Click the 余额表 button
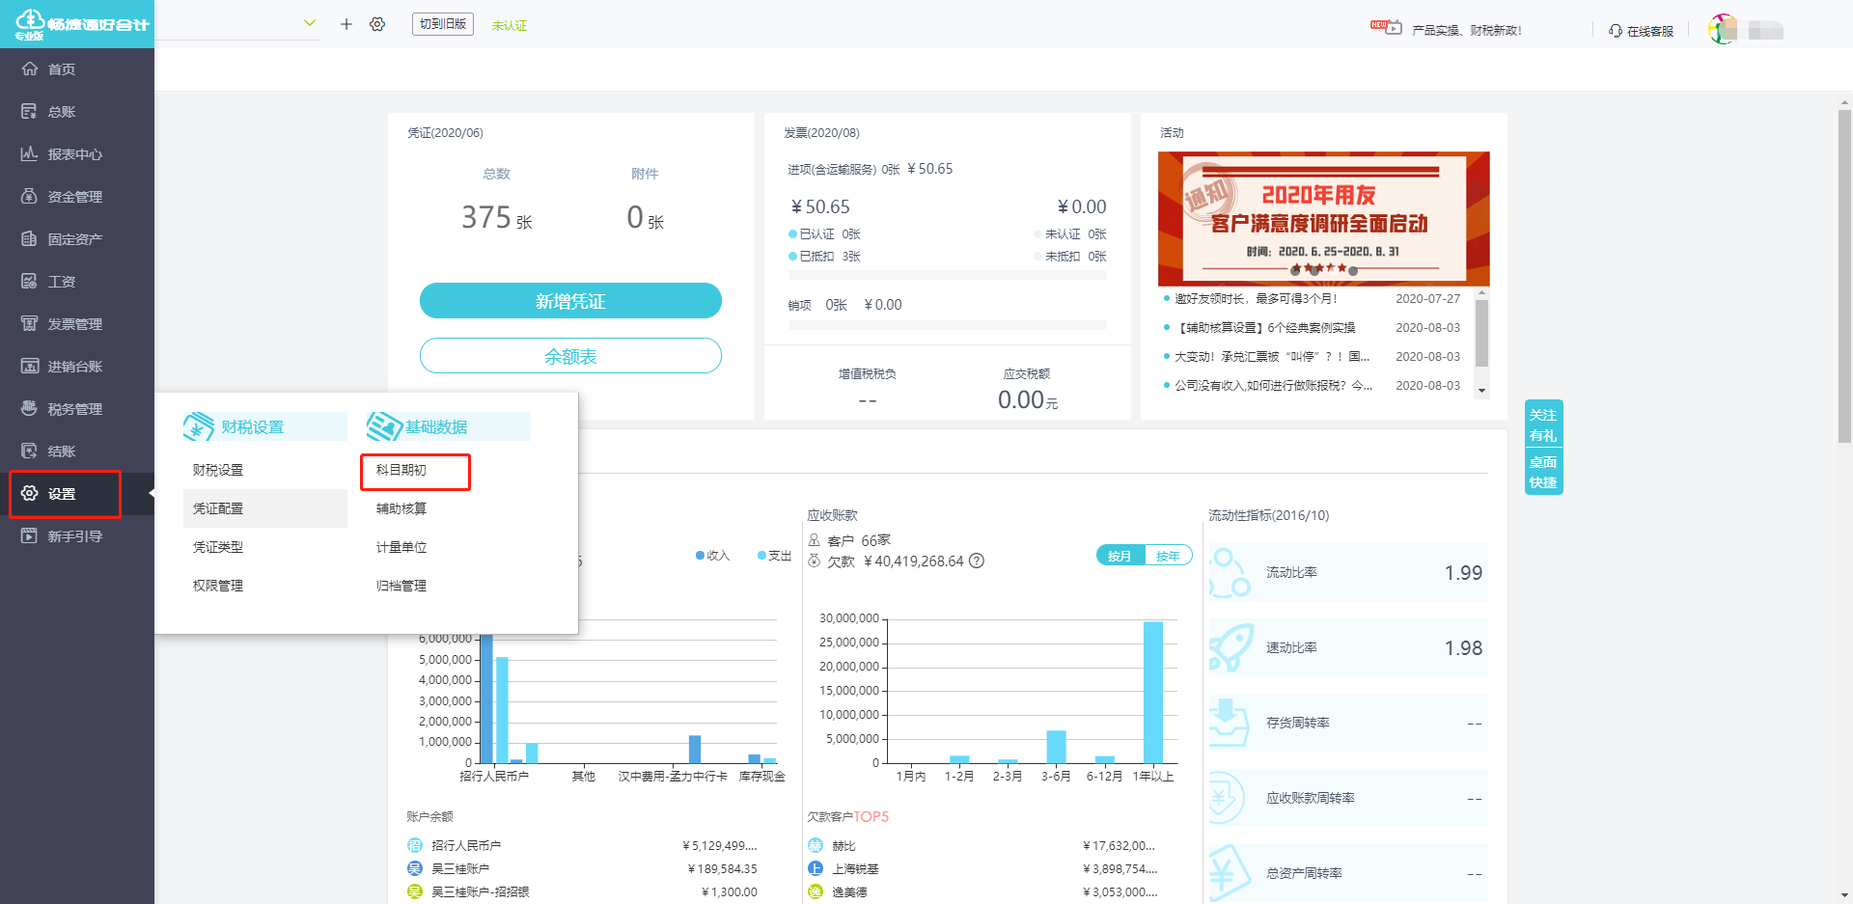1853x904 pixels. (570, 356)
